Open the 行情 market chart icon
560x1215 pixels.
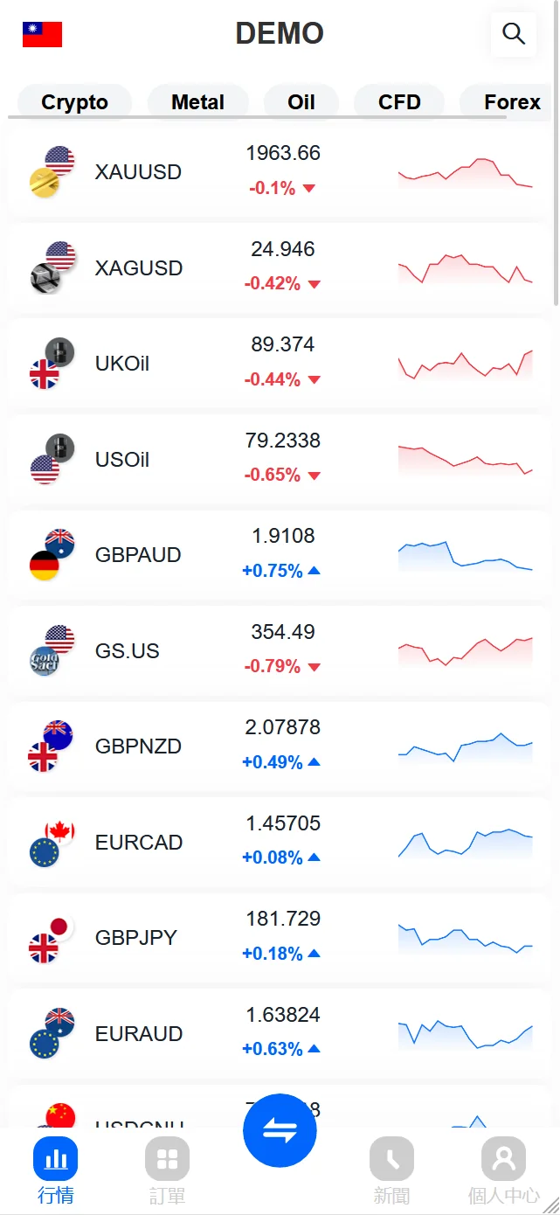pos(56,1159)
